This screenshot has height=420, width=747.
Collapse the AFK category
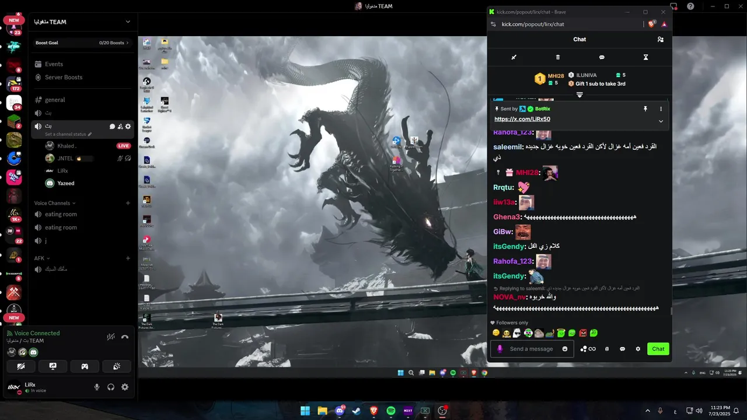(x=42, y=258)
